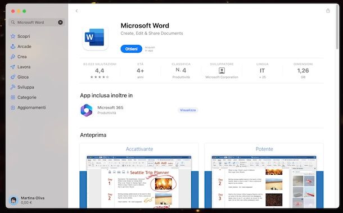Click the 0,00 € account balance
The image size is (343, 213).
[x=26, y=202]
